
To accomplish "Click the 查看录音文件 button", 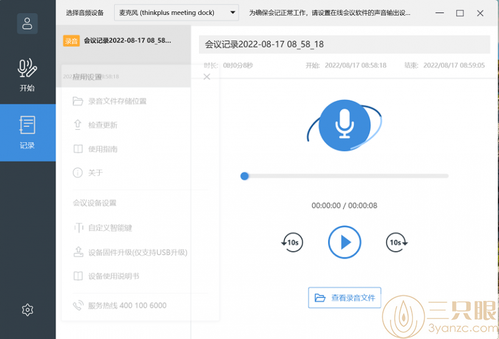I will point(344,298).
